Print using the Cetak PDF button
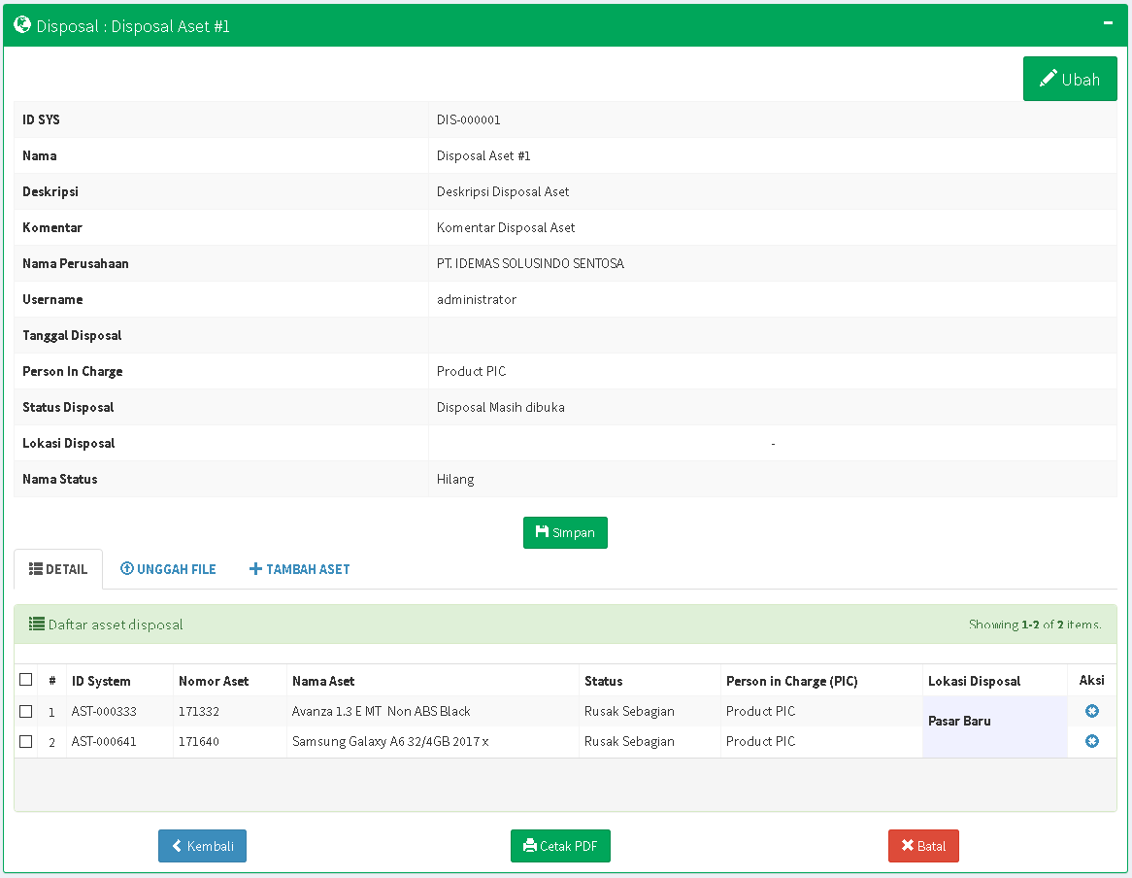Image resolution: width=1132 pixels, height=878 pixels. point(560,846)
